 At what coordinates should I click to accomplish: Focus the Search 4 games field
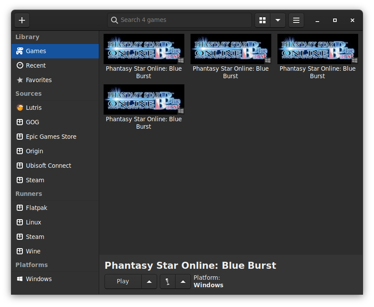(x=180, y=20)
